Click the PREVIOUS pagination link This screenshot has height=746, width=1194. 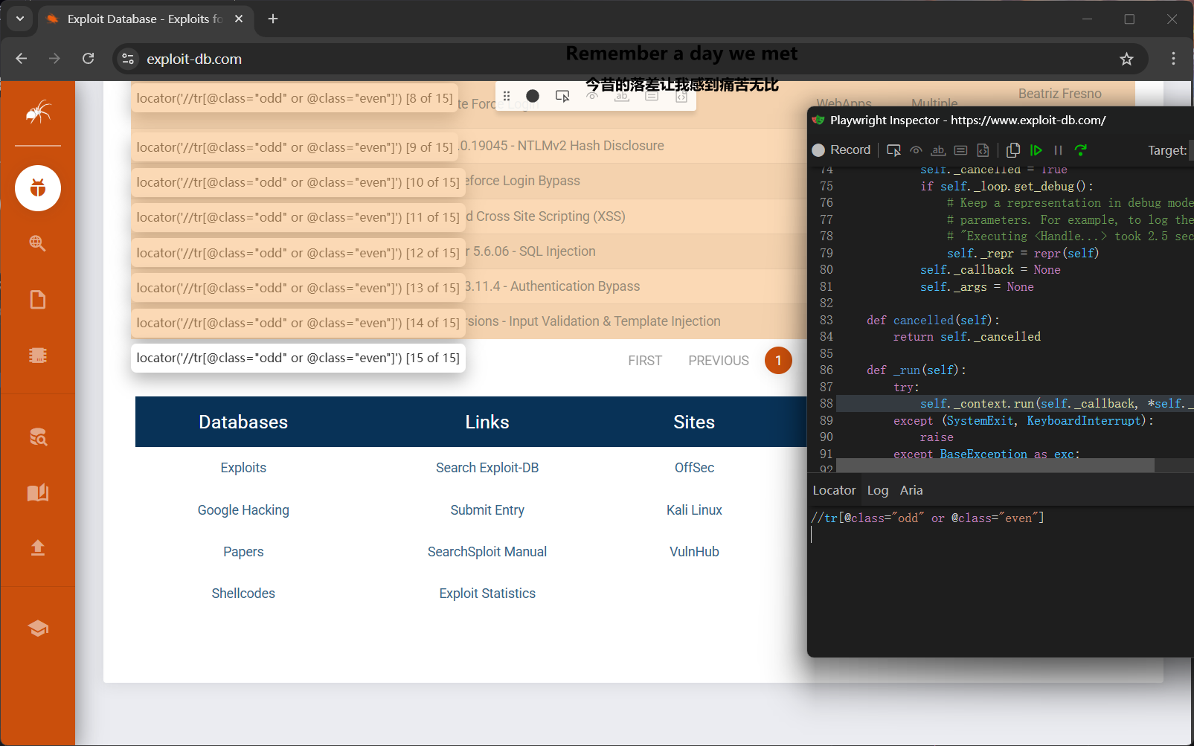(x=719, y=361)
